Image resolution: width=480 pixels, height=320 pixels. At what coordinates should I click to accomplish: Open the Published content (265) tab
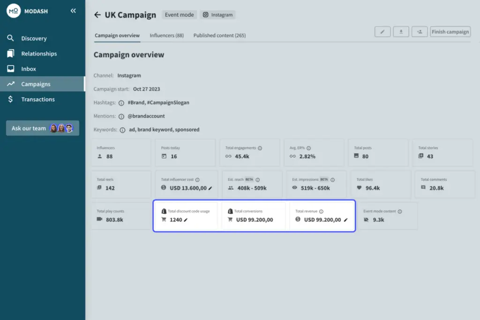pos(219,36)
